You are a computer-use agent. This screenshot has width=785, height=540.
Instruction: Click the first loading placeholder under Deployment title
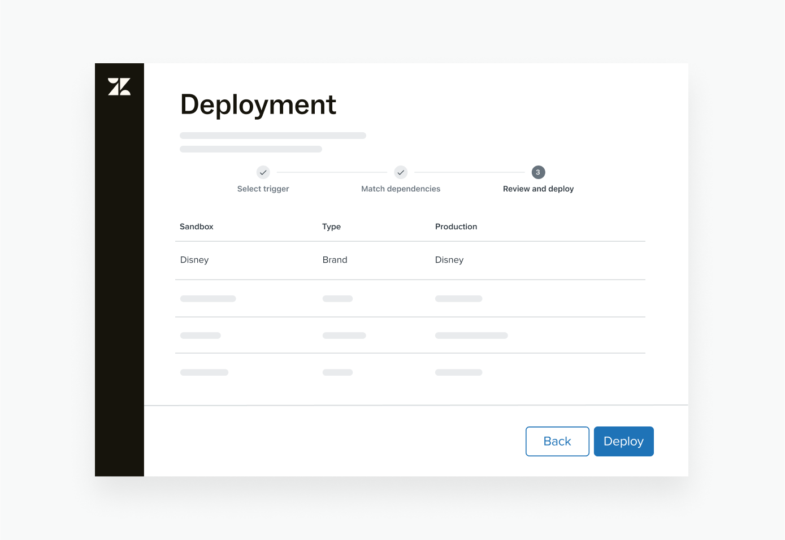point(272,135)
